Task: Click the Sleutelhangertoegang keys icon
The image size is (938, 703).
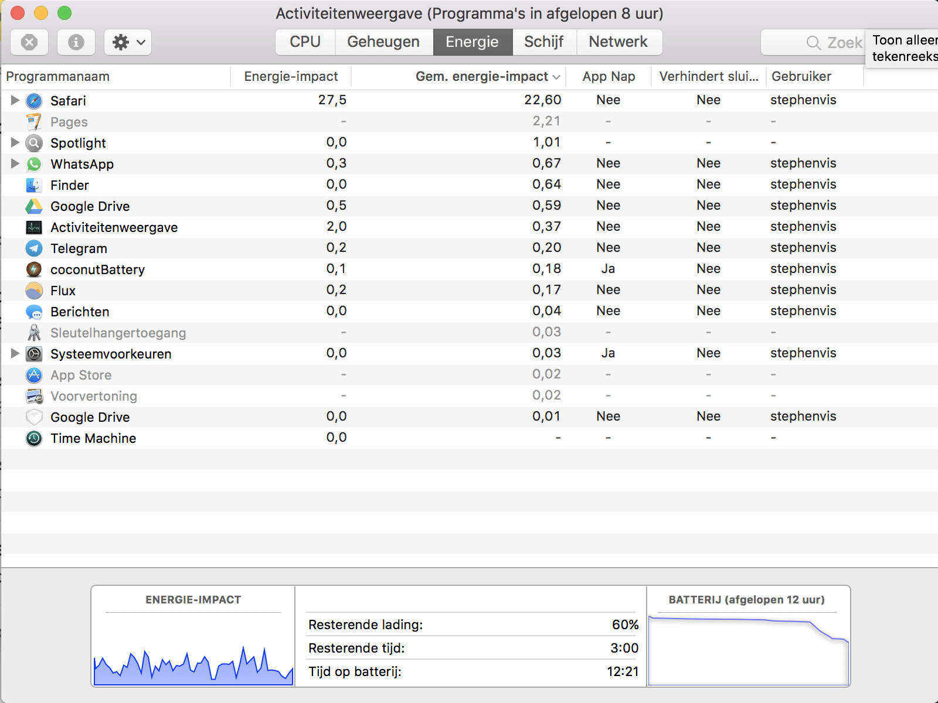Action: pos(34,333)
